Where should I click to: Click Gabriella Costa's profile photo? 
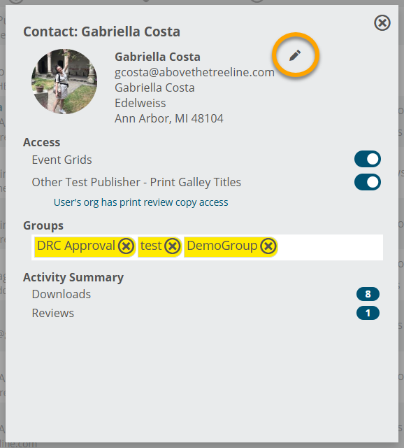tap(64, 81)
